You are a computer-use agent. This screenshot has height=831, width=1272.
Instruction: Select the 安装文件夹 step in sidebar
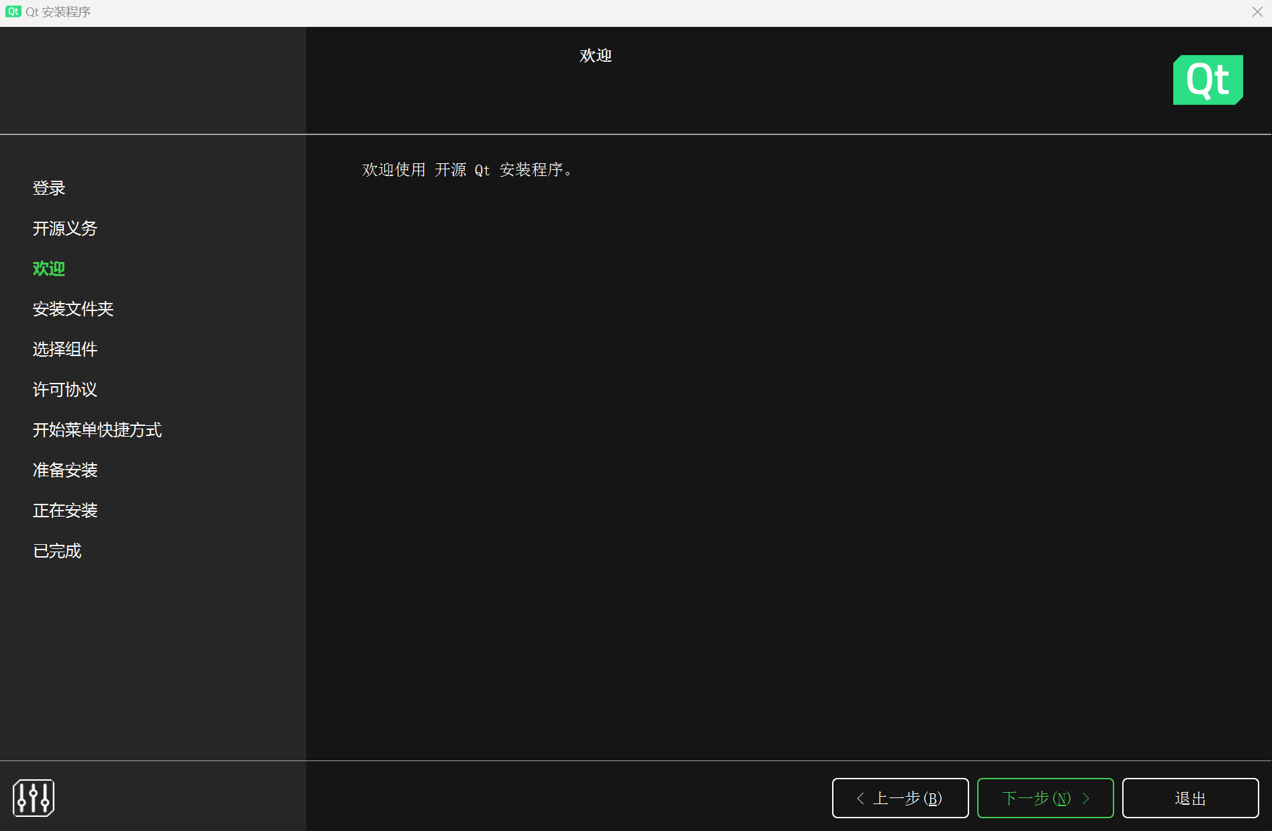tap(73, 309)
